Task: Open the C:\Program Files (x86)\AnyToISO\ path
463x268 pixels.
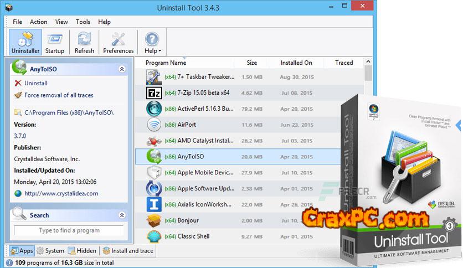Action: click(x=69, y=112)
